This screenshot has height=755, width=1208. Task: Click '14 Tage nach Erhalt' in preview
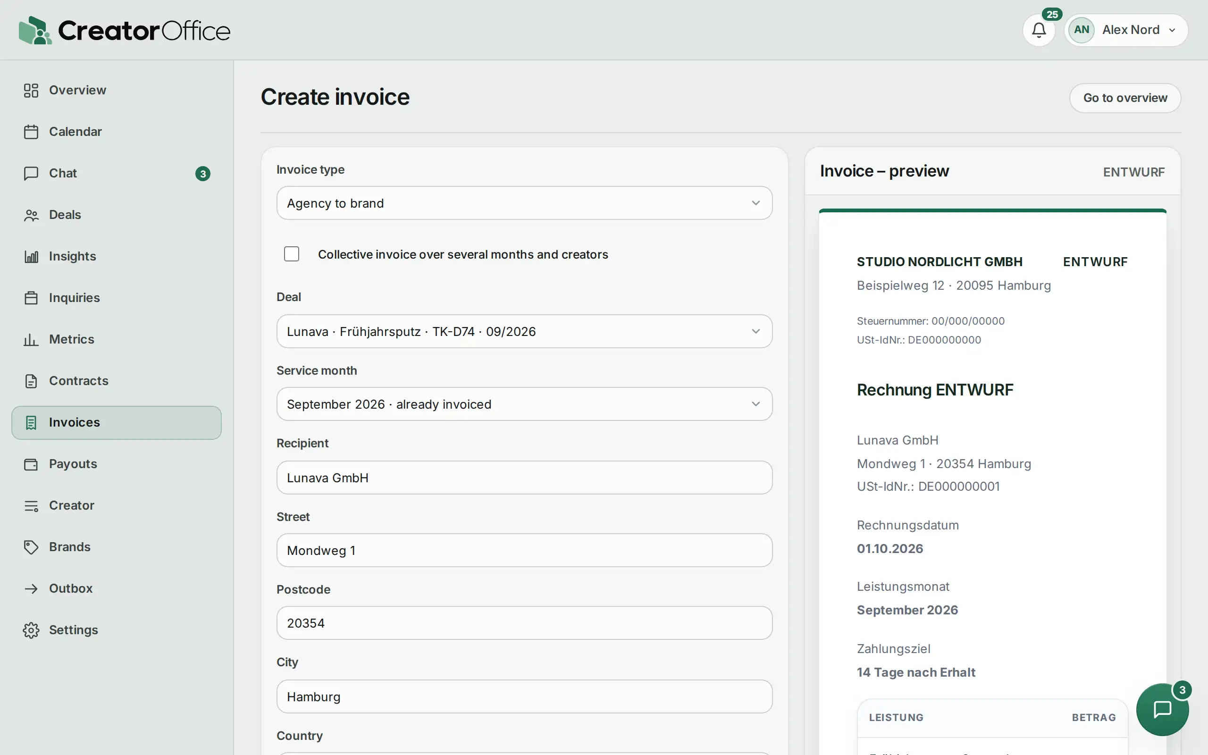pos(916,672)
